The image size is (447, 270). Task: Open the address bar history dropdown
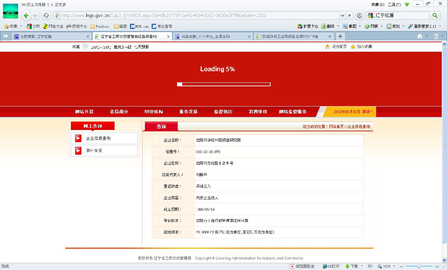[342, 15]
